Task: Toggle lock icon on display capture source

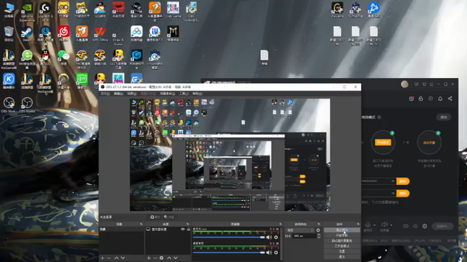Action: 188,229
